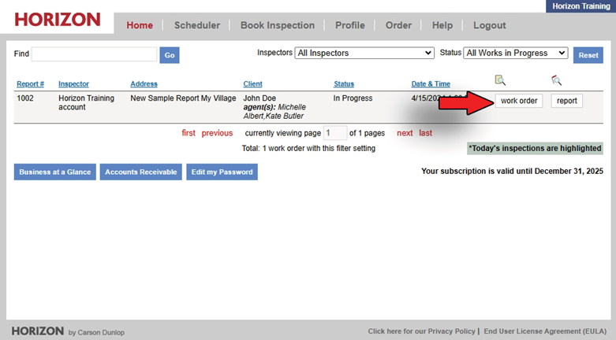Click the report magnifier icon

point(556,80)
